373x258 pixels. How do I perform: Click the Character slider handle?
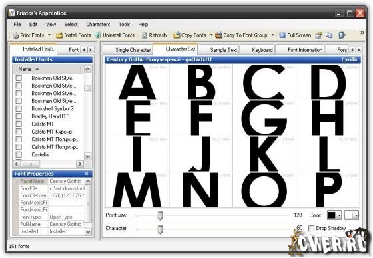click(x=160, y=229)
